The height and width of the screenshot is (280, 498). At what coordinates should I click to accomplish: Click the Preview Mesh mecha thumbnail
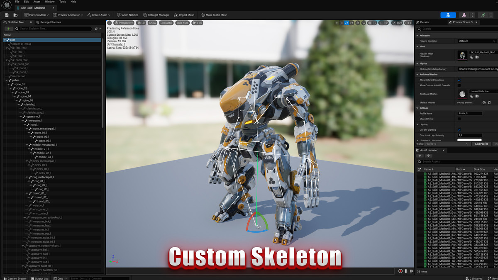(462, 55)
